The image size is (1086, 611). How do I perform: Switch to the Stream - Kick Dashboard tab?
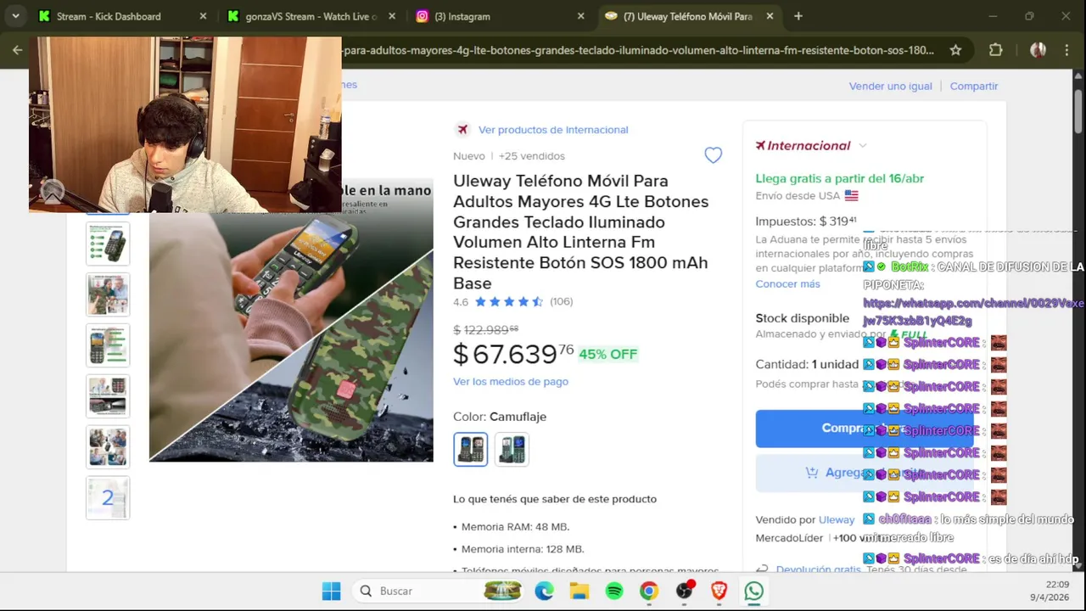[123, 16]
